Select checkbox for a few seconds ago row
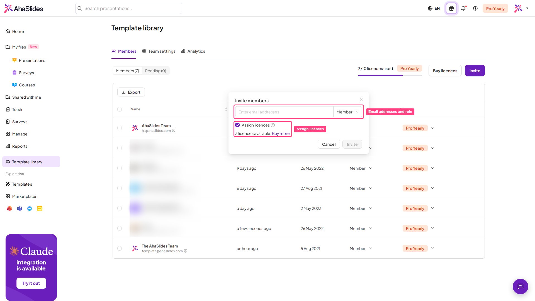Viewport: 535px width, 301px height. coord(120,228)
